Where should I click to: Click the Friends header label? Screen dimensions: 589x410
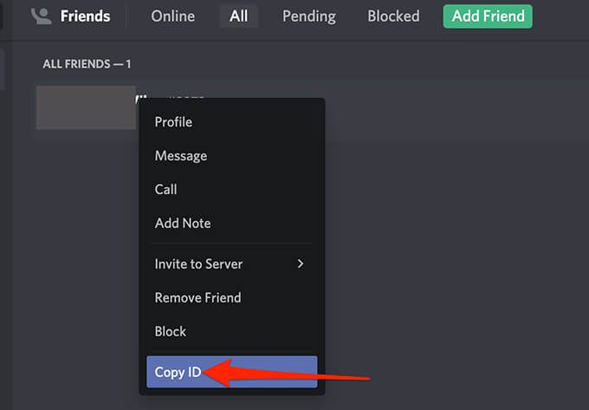[85, 16]
